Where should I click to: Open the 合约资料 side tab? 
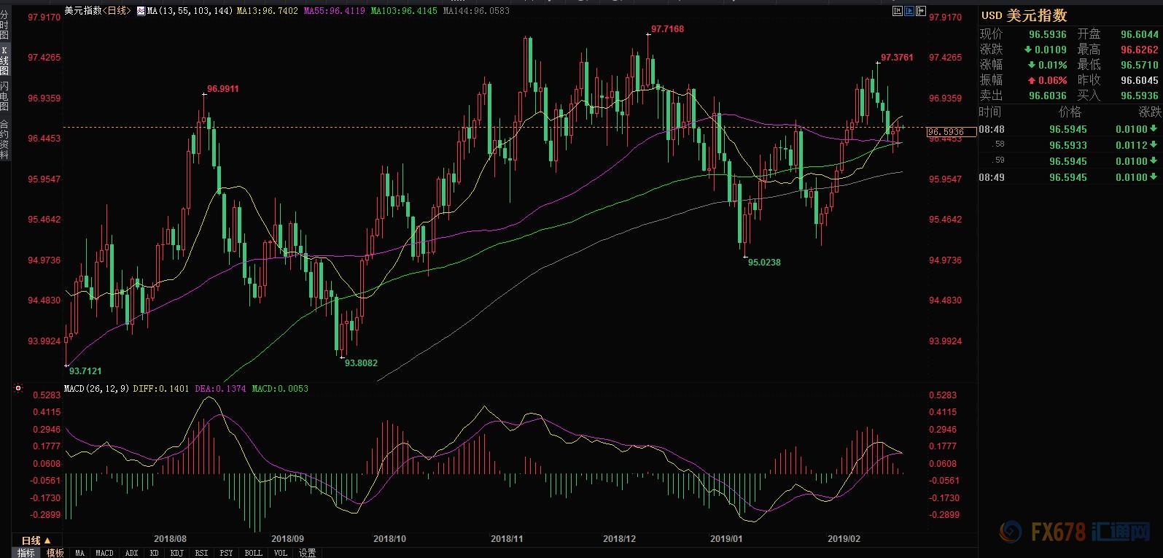(4, 139)
